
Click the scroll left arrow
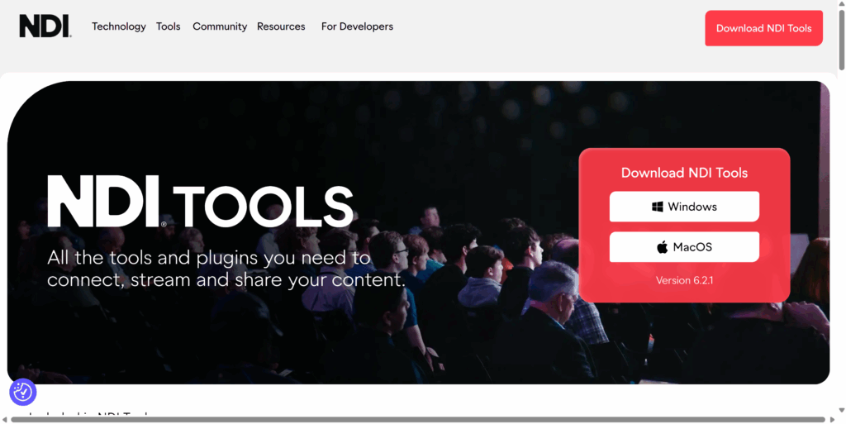pos(4,419)
